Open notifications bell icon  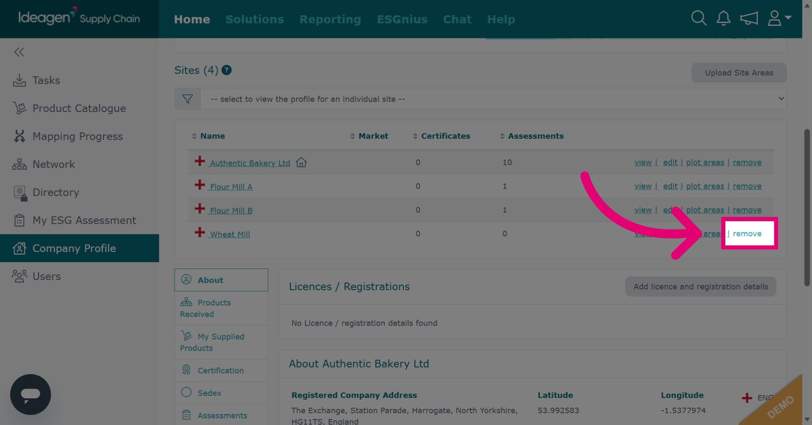point(723,18)
